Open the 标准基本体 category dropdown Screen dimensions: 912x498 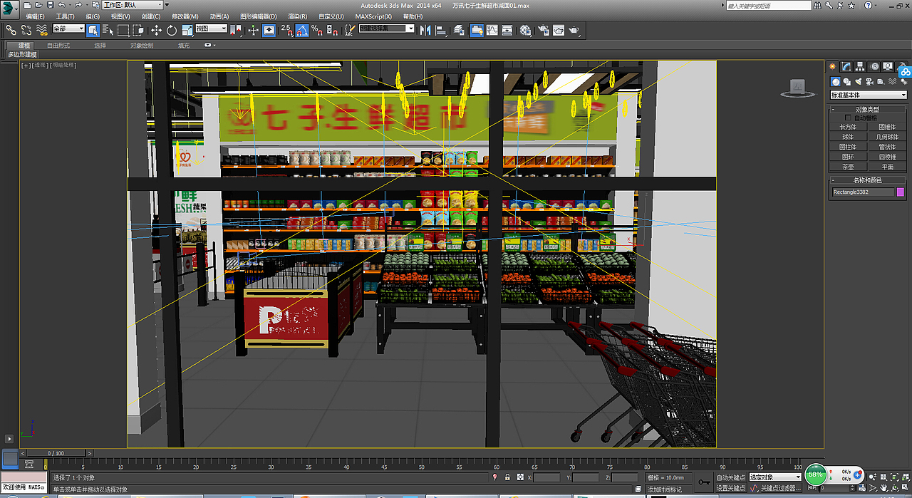coord(869,95)
